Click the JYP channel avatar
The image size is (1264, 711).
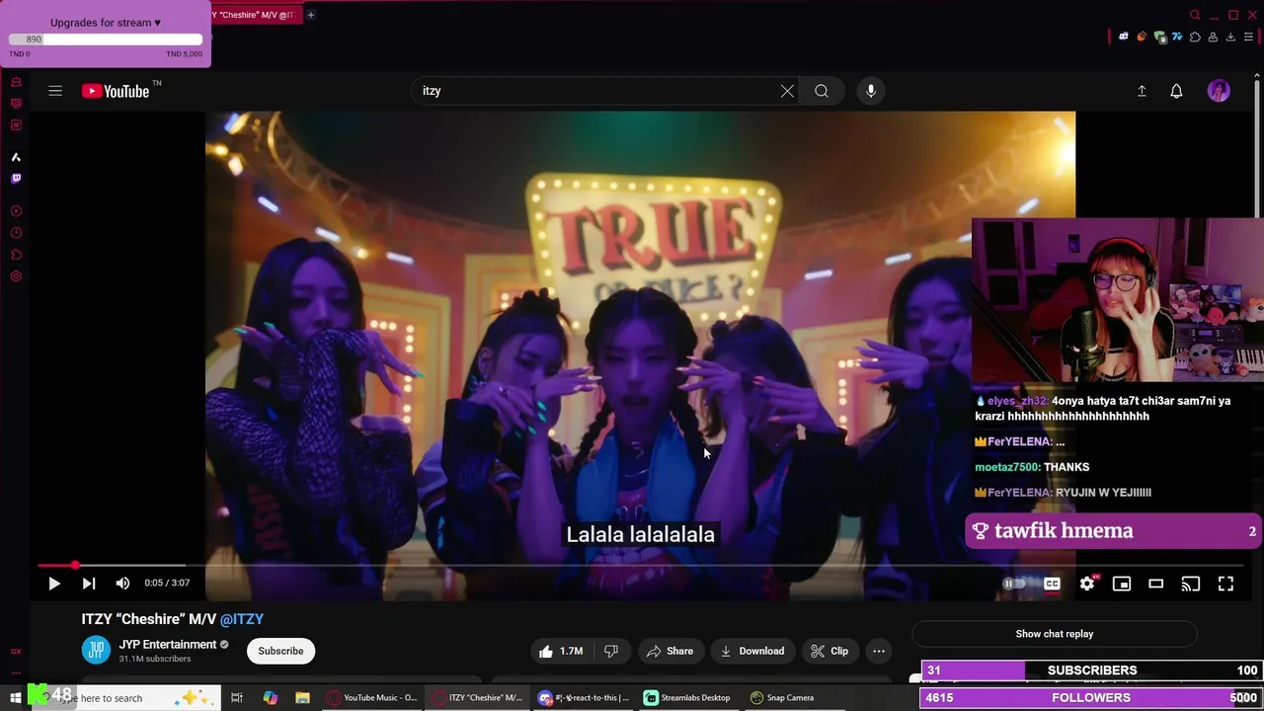point(96,651)
